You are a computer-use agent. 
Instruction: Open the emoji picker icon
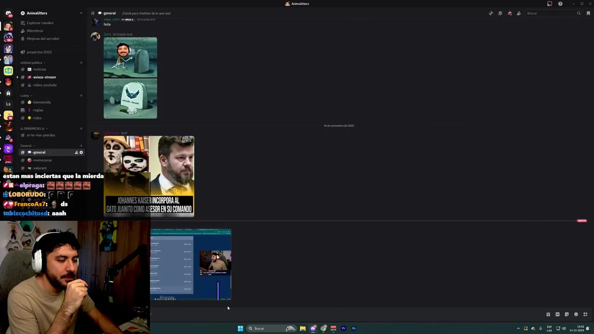[x=576, y=314]
